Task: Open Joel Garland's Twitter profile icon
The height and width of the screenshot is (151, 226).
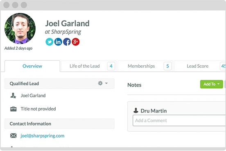Action: click(49, 42)
